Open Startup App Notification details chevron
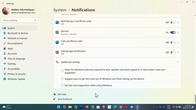The height and width of the screenshot is (110, 196). click(x=178, y=52)
